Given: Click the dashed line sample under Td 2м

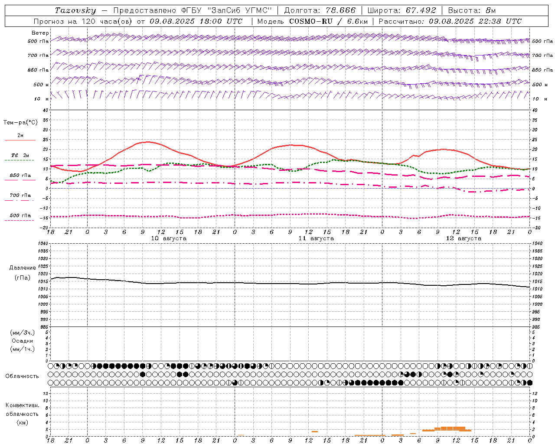Looking at the screenshot, I should click(x=20, y=160).
